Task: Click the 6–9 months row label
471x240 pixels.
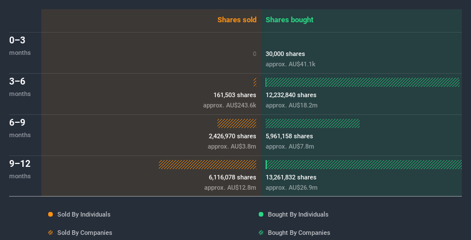Action: tap(20, 128)
